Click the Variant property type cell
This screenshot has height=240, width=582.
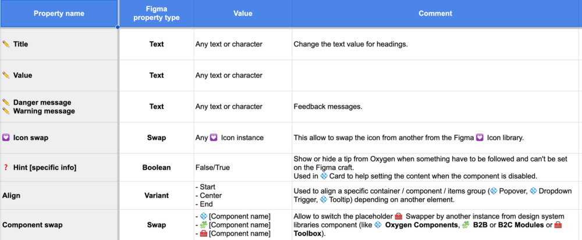pyautogui.click(x=156, y=195)
